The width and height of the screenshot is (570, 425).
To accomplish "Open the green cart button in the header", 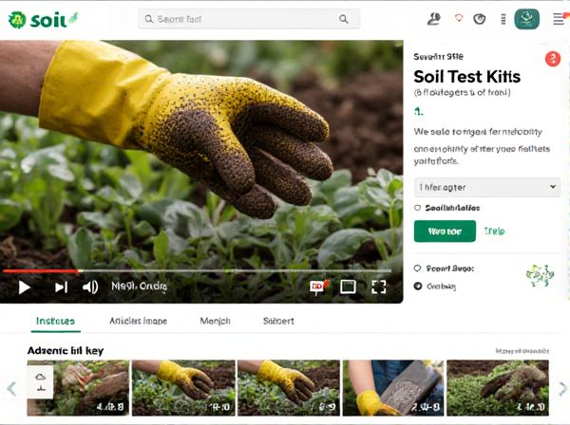I will click(526, 19).
